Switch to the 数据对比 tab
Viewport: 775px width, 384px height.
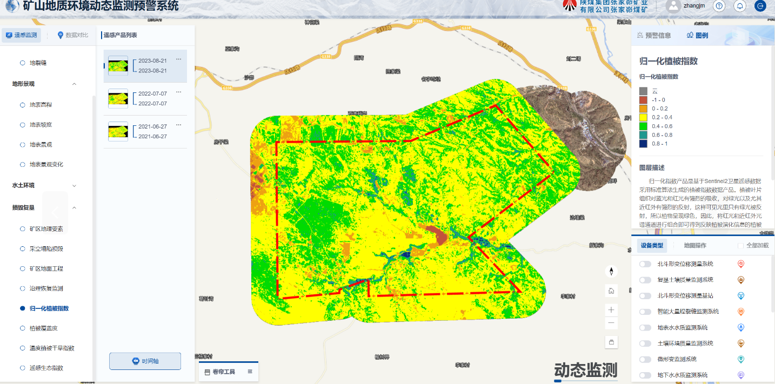[x=72, y=35]
